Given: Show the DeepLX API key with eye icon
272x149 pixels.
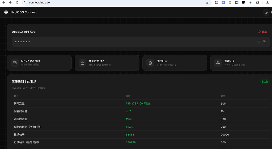Looking at the screenshot, I should coord(259,42).
